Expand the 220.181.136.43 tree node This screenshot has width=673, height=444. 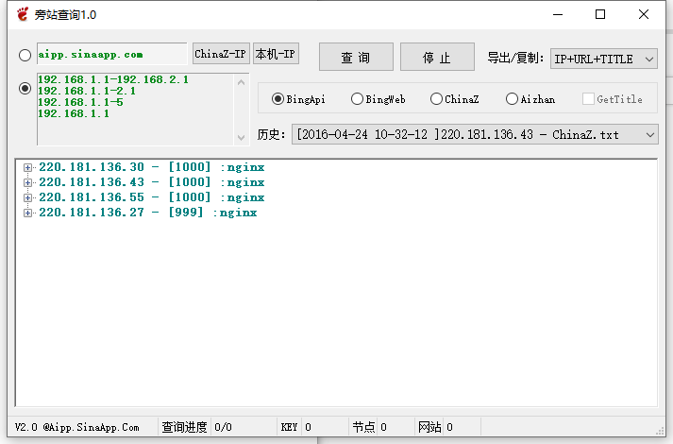(28, 182)
